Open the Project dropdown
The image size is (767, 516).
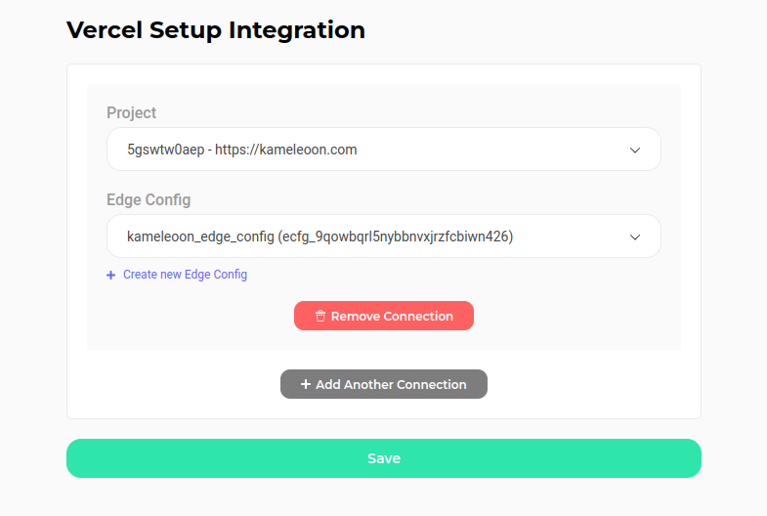click(x=384, y=150)
